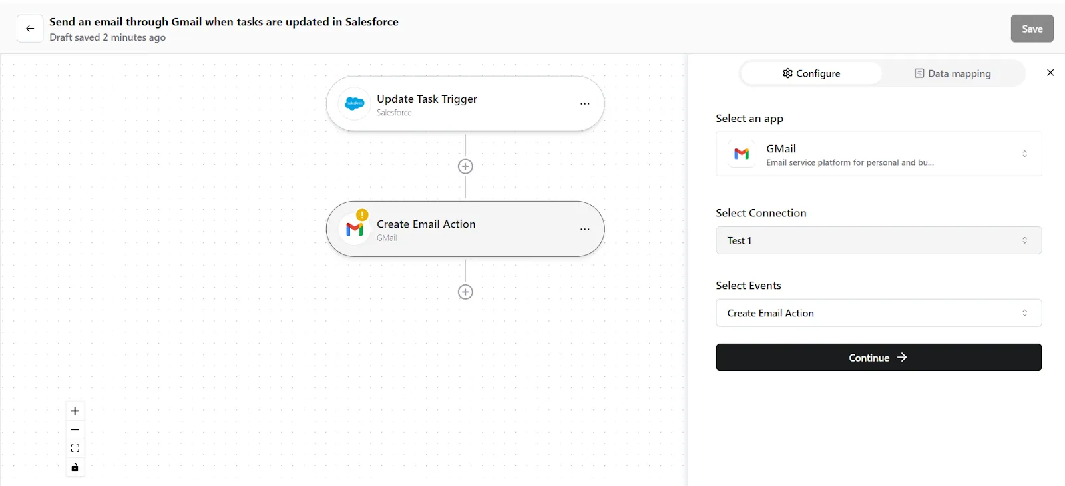Screen dimensions: 1065x486
Task: Click the 'Select an app' label
Action: point(749,119)
